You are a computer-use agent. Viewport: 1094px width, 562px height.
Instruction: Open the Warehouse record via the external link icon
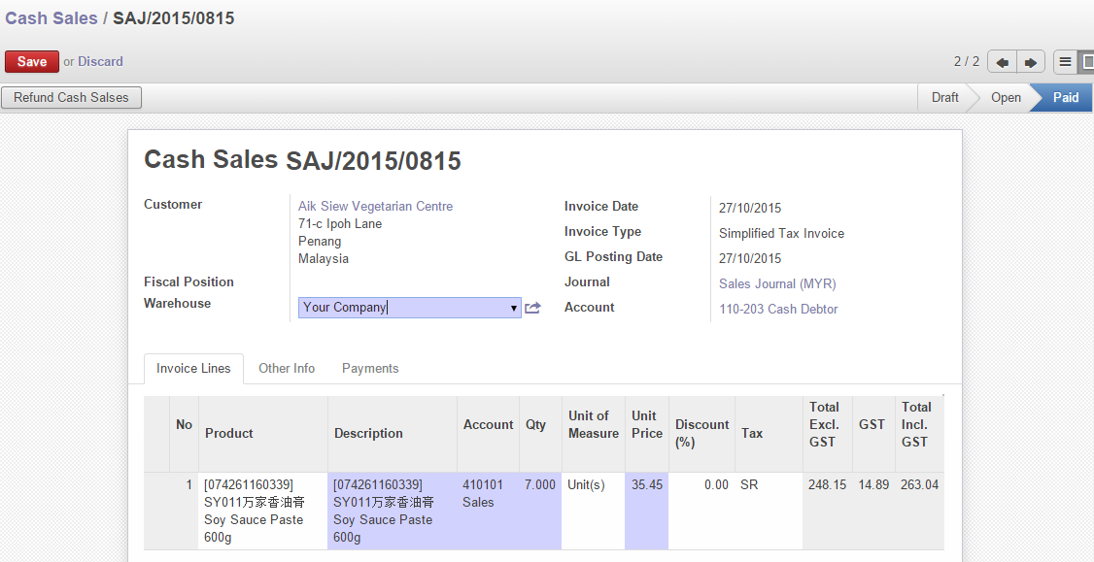point(531,307)
